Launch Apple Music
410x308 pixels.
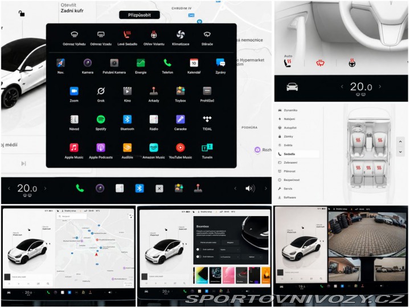pos(74,148)
